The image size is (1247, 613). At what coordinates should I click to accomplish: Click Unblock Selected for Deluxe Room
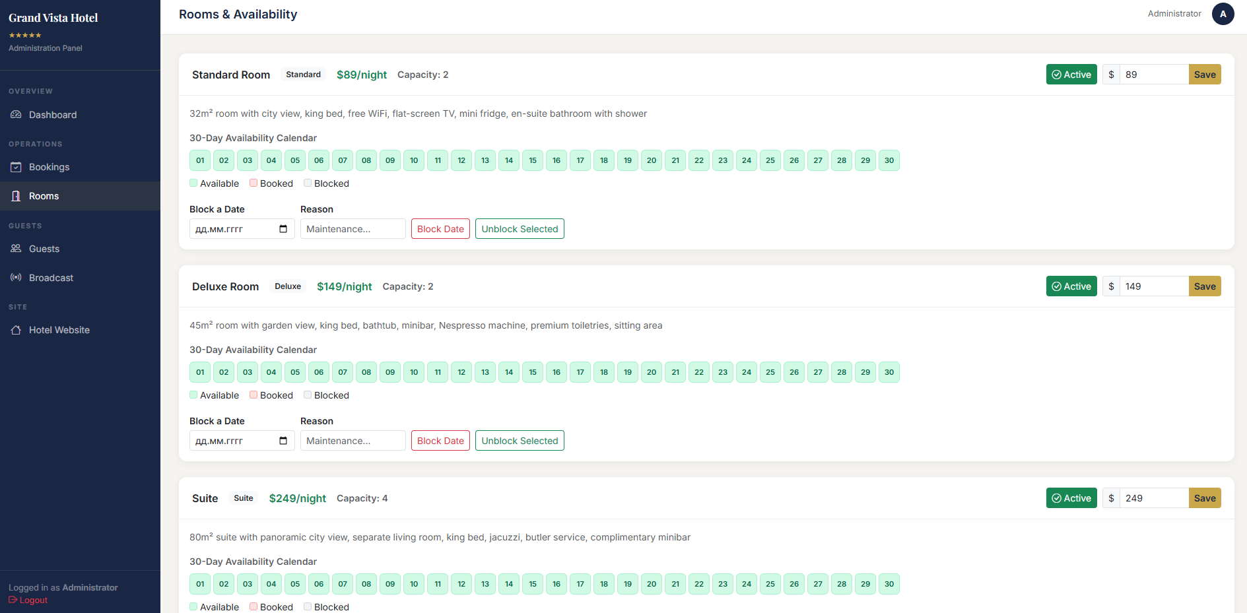coord(520,441)
